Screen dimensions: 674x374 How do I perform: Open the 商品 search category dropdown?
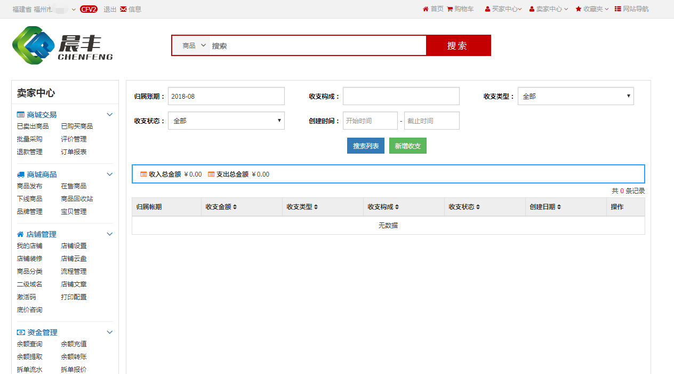tap(194, 46)
